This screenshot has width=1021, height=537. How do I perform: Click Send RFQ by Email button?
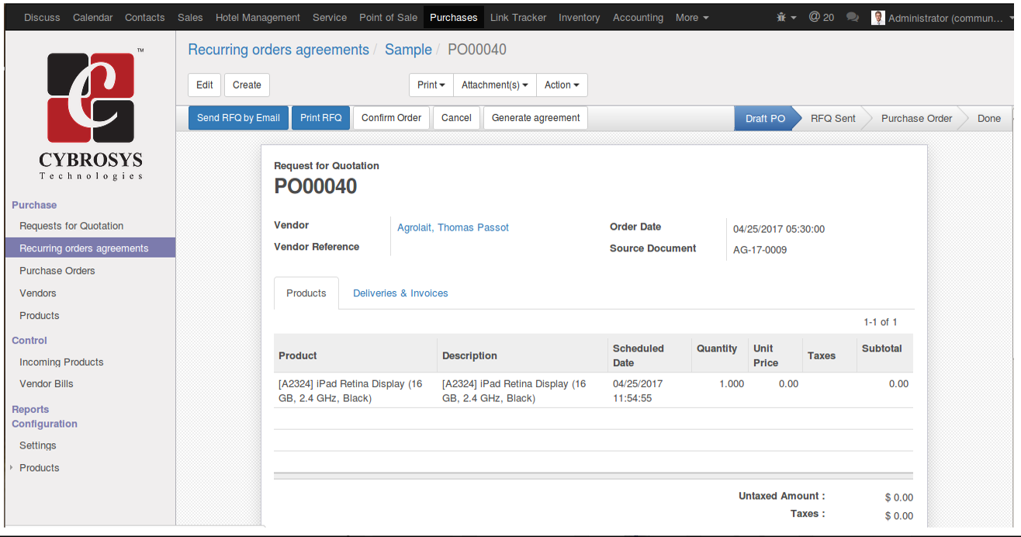238,118
